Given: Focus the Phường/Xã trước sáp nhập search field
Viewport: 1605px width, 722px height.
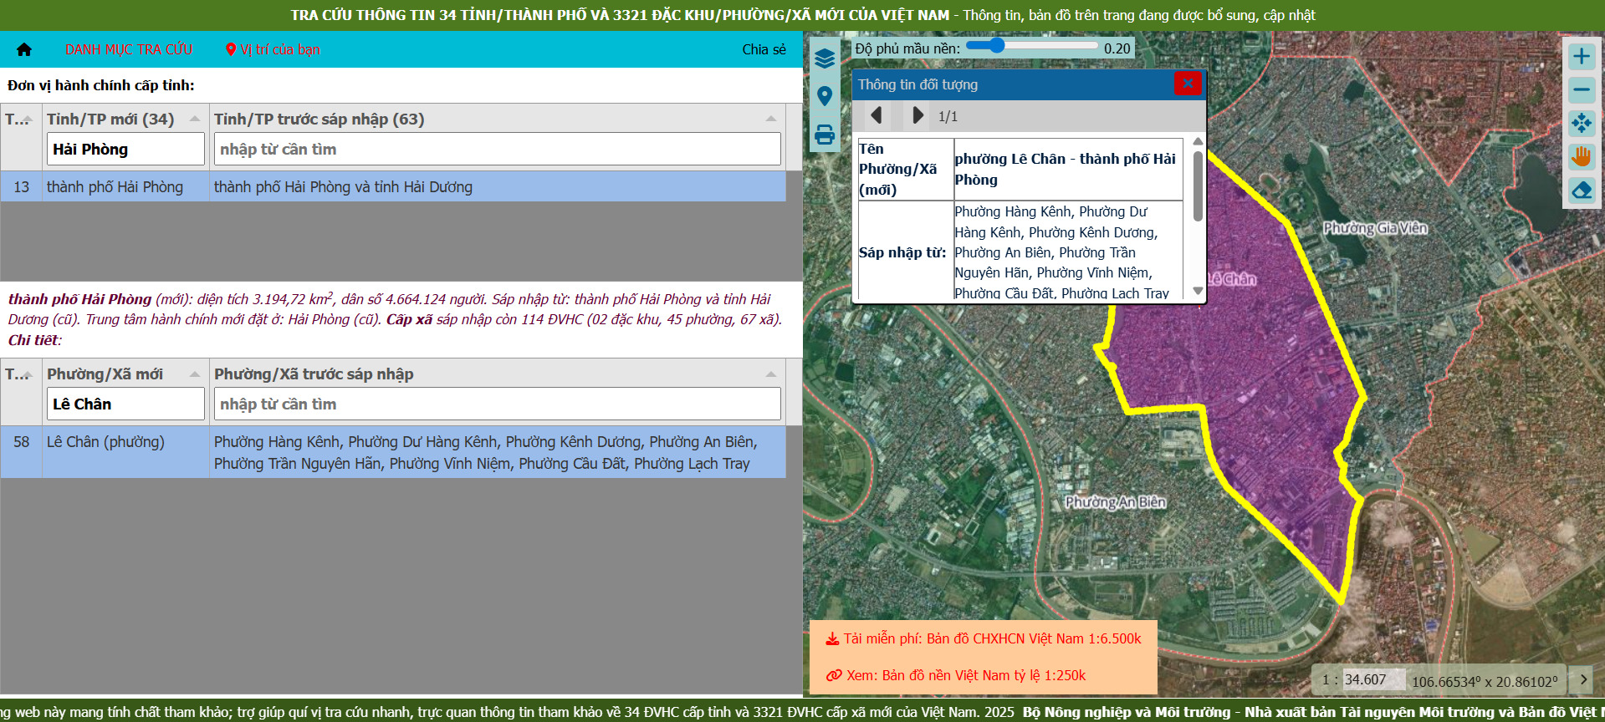Looking at the screenshot, I should pos(497,404).
